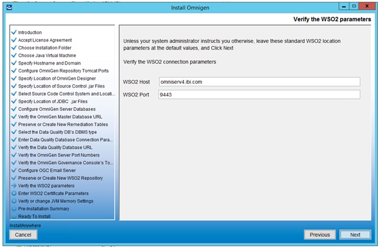
Task: Click checkmark beside Verify the OmniGen Server Port Numbers
Action: point(14,155)
